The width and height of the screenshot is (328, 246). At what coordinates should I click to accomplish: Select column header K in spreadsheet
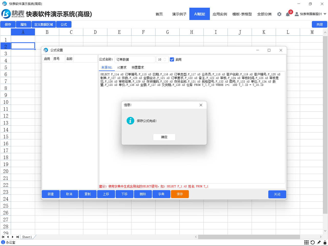point(264,32)
